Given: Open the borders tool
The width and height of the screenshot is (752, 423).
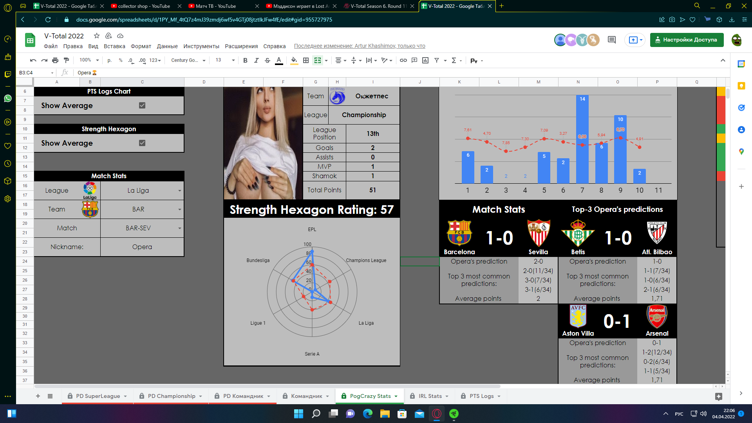Looking at the screenshot, I should coord(306,60).
